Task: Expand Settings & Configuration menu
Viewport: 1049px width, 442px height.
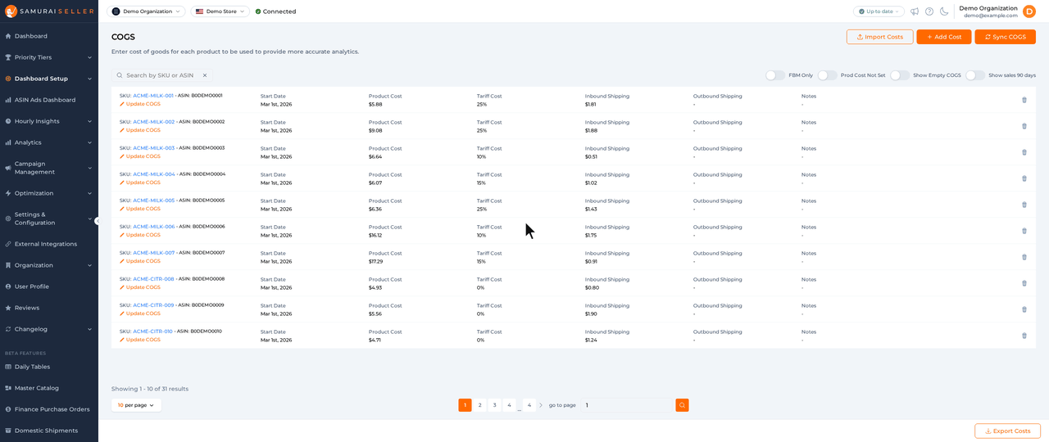Action: pos(49,219)
